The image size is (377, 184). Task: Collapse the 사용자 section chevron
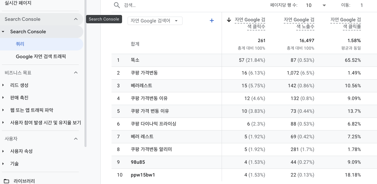click(76, 139)
